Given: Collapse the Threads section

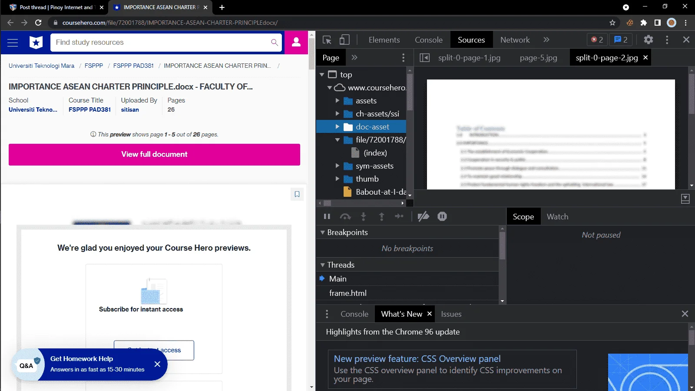Looking at the screenshot, I should click(x=323, y=265).
